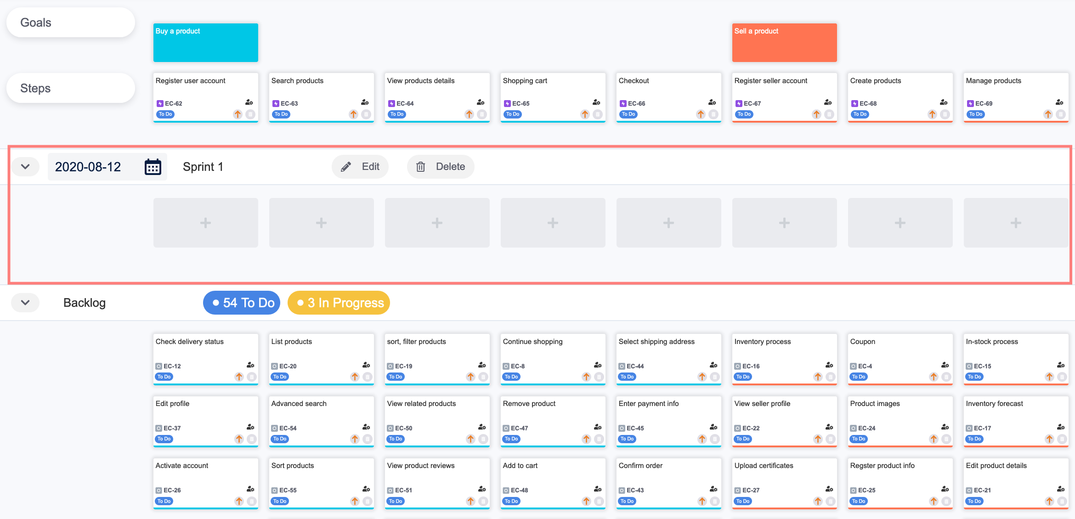Click the Delete sprint button
The image size is (1075, 519).
click(x=441, y=167)
